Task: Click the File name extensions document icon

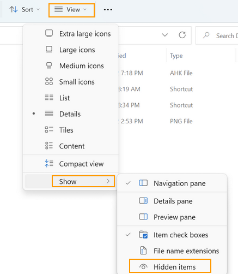Action: (x=143, y=251)
